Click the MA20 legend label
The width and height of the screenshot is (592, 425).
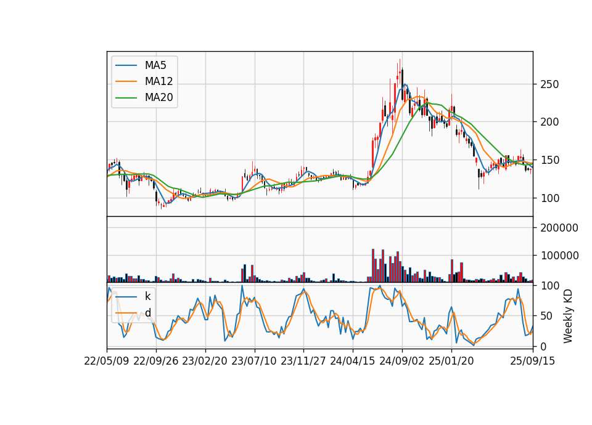pyautogui.click(x=158, y=97)
